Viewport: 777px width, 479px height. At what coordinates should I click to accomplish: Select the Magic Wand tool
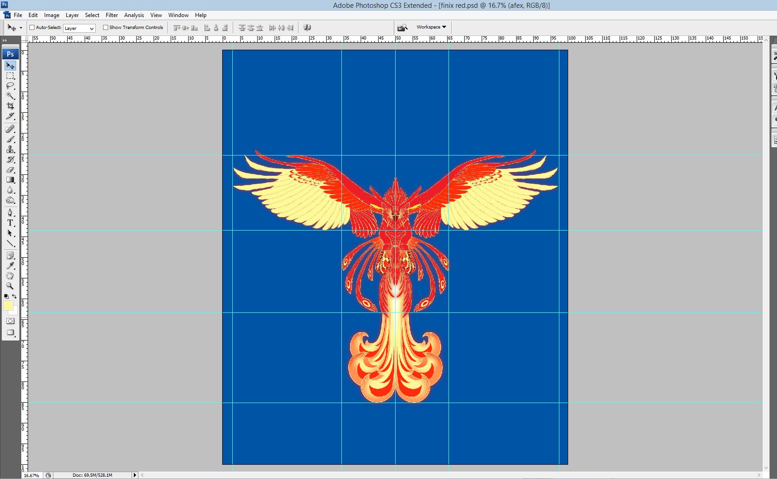coord(10,96)
